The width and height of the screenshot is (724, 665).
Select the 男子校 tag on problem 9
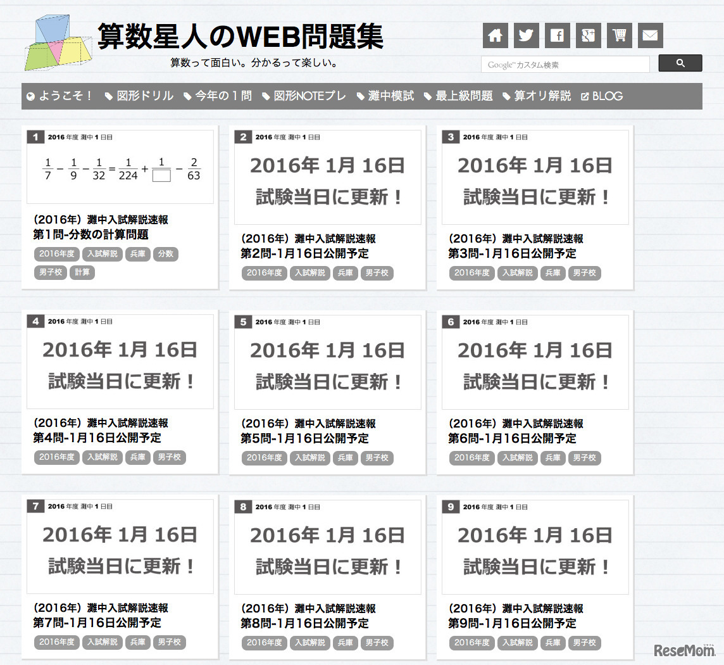pos(585,643)
